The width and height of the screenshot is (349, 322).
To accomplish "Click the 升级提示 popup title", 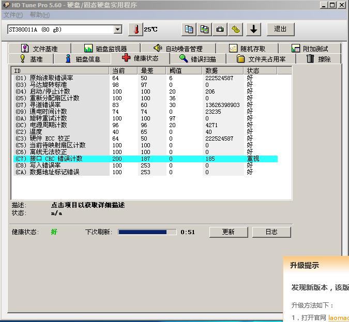I will pyautogui.click(x=304, y=265).
